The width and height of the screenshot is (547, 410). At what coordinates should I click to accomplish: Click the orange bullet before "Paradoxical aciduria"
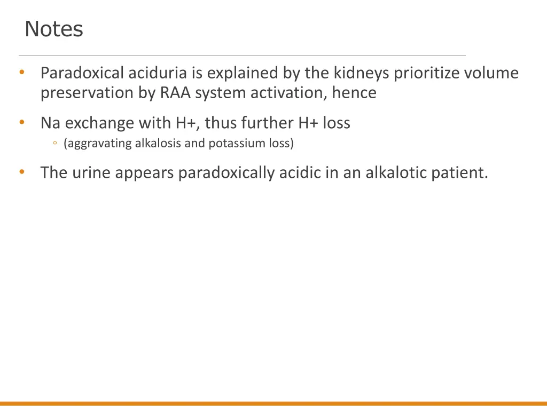[x=22, y=72]
